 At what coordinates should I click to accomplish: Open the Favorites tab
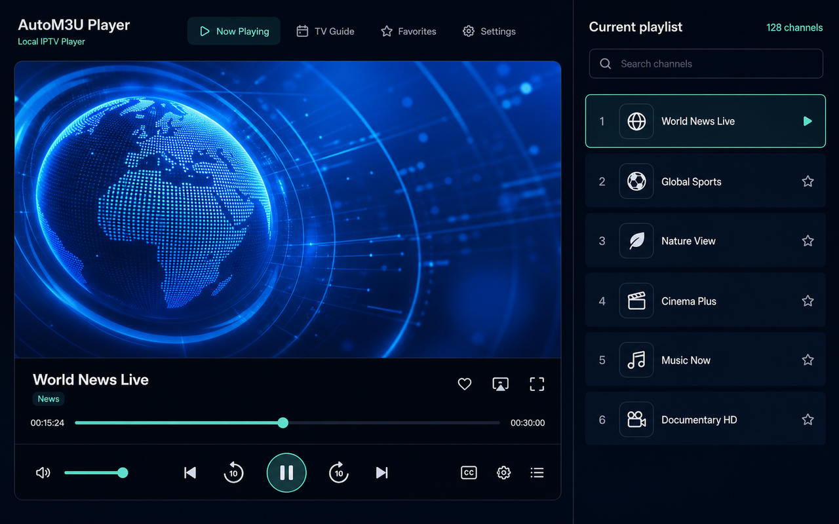click(408, 31)
